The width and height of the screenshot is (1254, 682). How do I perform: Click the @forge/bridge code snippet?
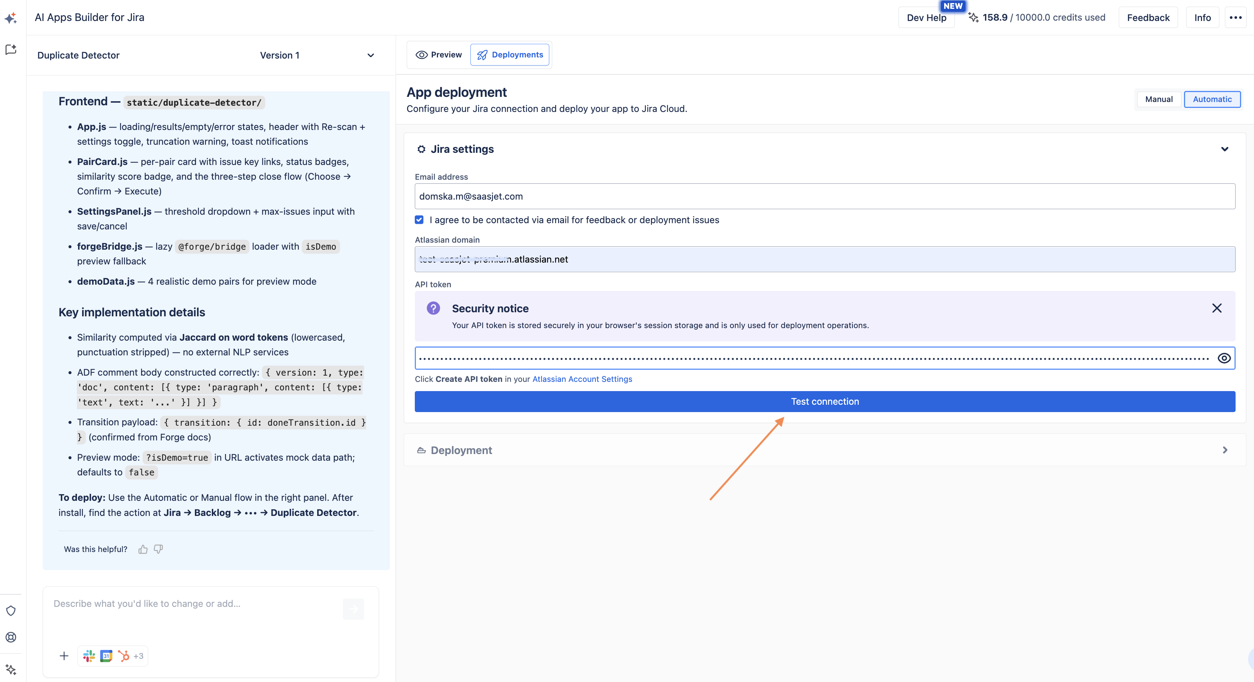pos(212,247)
